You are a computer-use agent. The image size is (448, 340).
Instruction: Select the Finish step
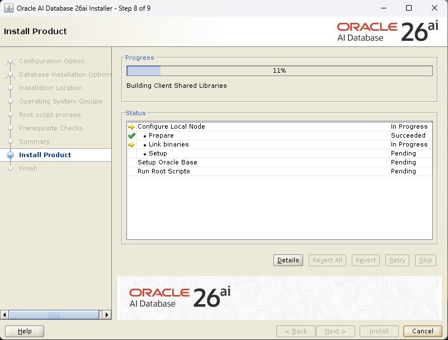pyautogui.click(x=28, y=168)
